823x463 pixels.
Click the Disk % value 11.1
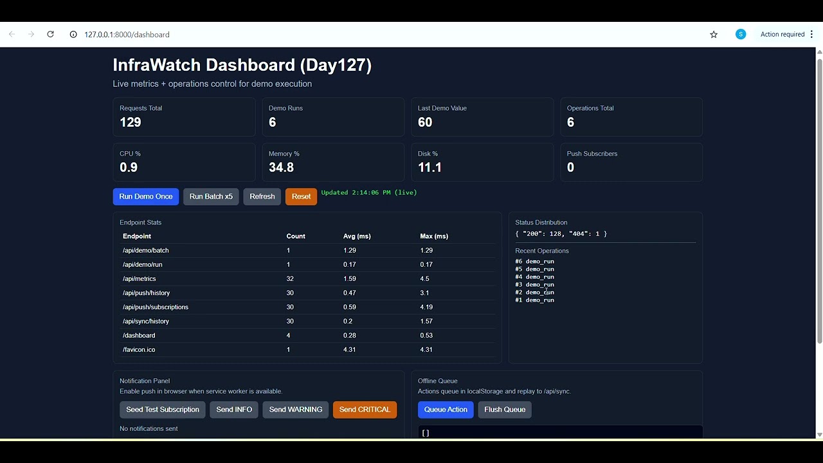pyautogui.click(x=430, y=167)
